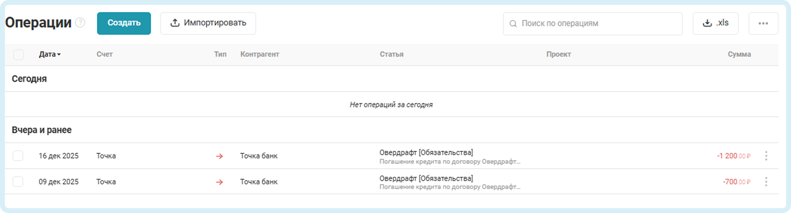The height and width of the screenshot is (213, 791).
Task: Check the box for the 16 дек 2025 operation
Action: pos(18,156)
